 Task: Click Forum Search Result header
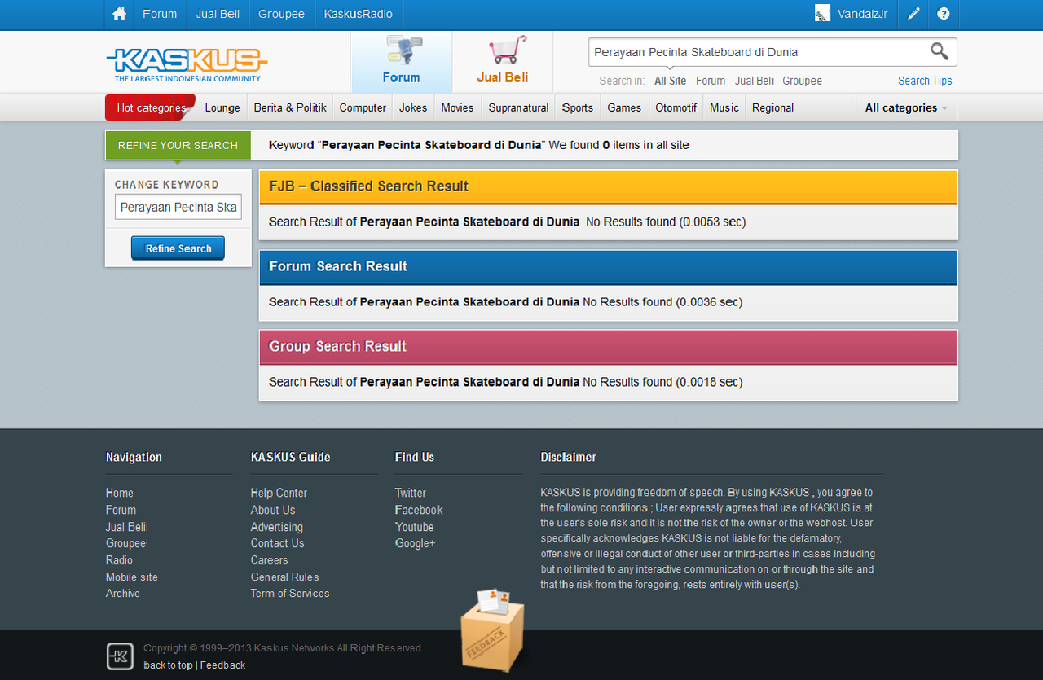pyautogui.click(x=609, y=266)
